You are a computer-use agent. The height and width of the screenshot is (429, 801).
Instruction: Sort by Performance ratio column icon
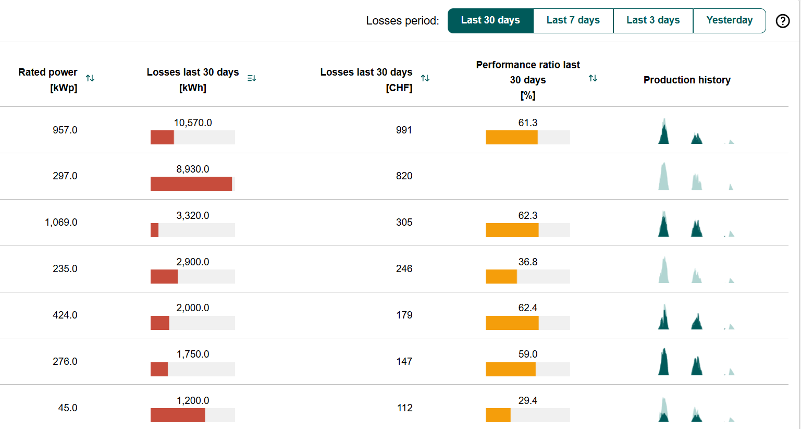click(593, 78)
